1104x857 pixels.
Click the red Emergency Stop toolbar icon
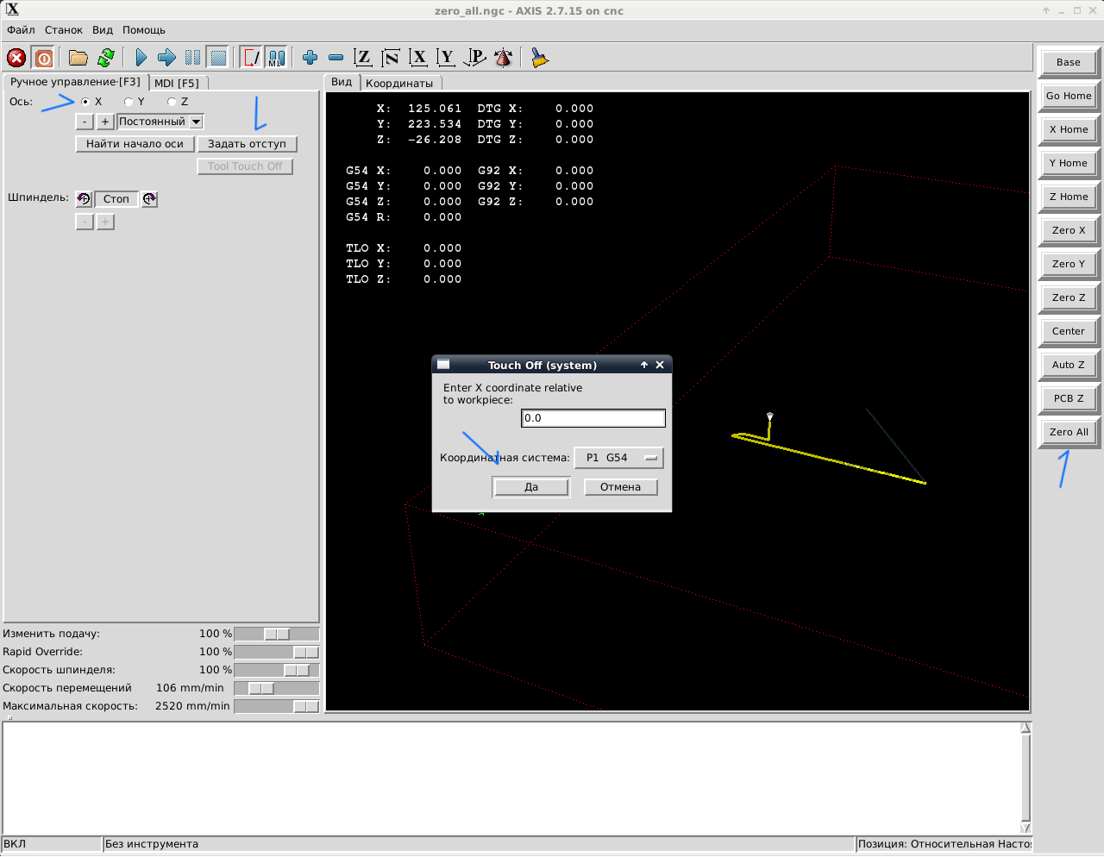16,58
